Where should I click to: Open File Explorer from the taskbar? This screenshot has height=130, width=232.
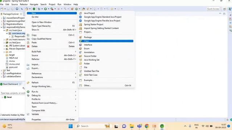pos(132,126)
